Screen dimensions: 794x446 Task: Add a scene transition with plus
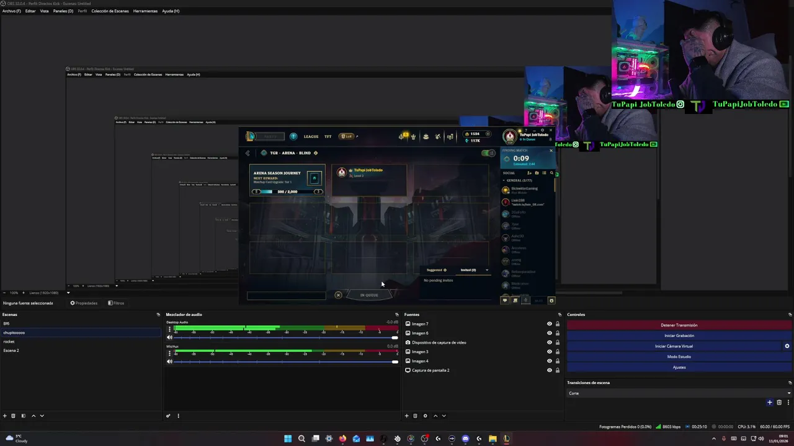click(x=770, y=403)
